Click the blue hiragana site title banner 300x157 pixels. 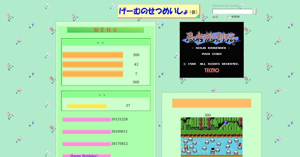point(158,11)
